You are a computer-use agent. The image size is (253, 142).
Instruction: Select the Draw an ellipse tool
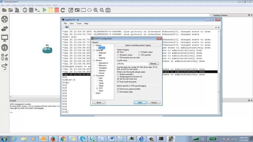pos(89,10)
